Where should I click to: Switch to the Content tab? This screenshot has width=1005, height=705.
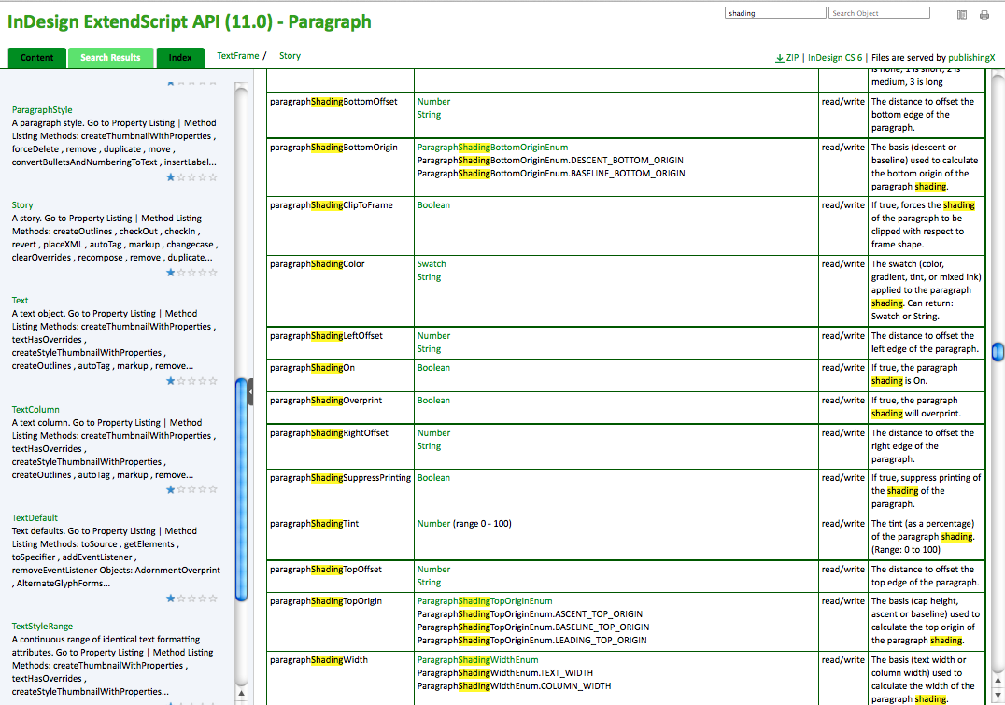[36, 57]
